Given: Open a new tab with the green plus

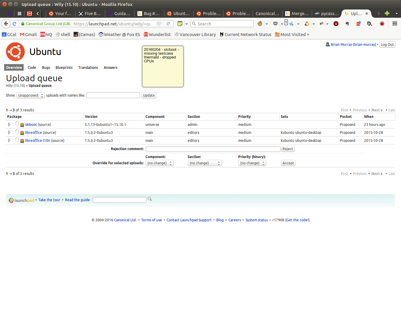Looking at the screenshot, I should tap(387, 13).
